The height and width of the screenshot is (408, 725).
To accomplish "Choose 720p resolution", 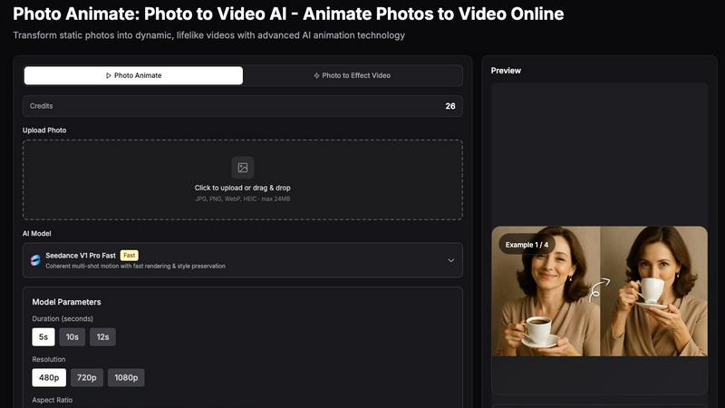I will coord(86,377).
